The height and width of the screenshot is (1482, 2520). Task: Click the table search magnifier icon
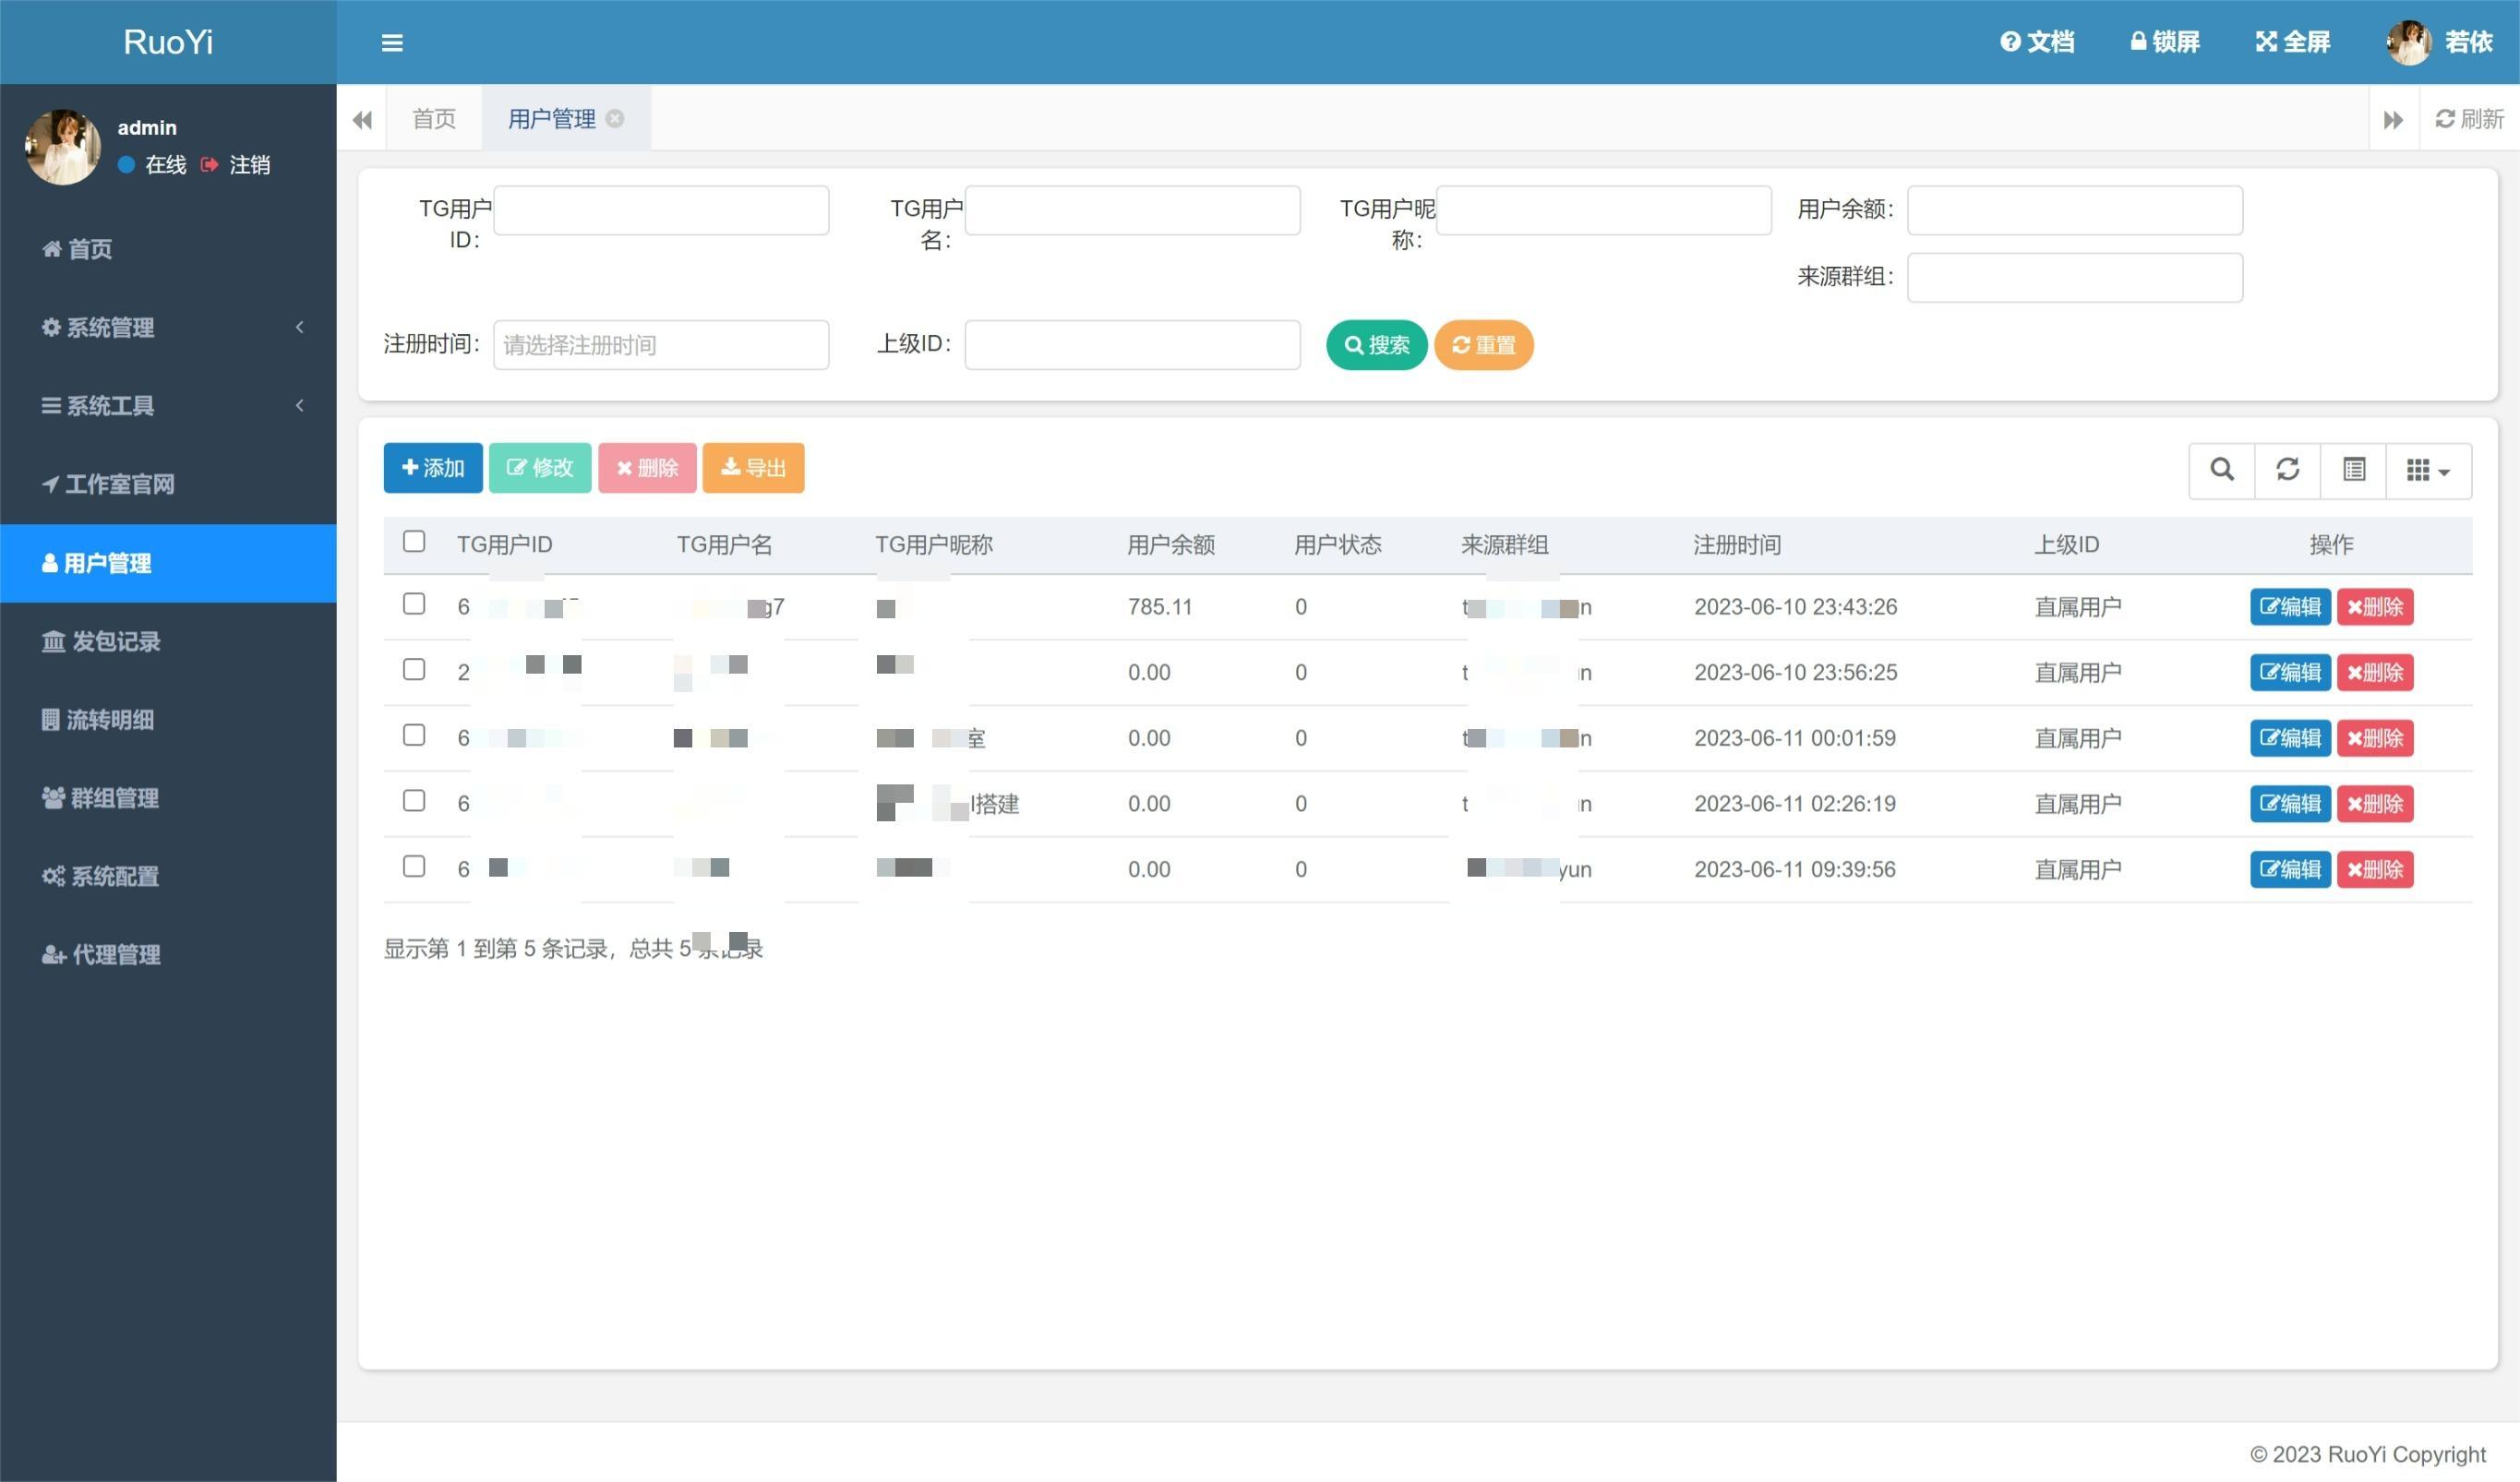click(2221, 469)
